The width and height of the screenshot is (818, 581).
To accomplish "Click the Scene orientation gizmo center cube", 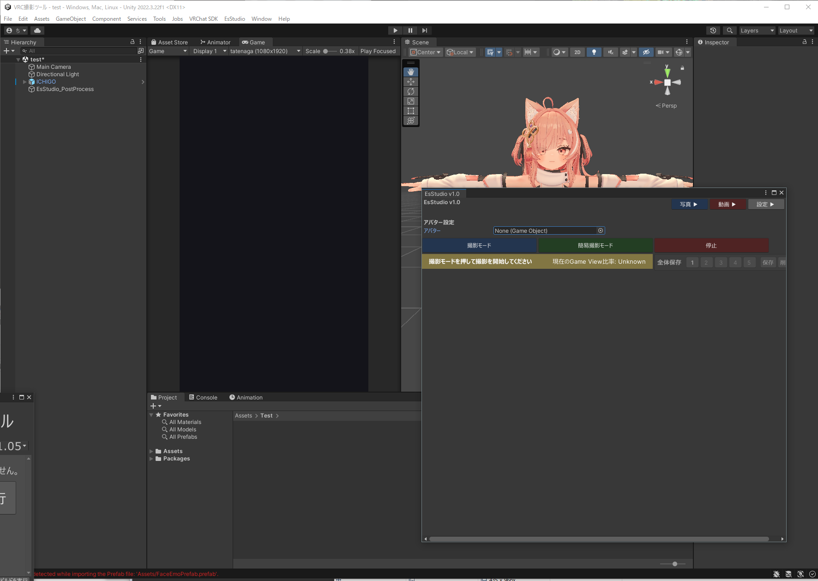I will (667, 82).
